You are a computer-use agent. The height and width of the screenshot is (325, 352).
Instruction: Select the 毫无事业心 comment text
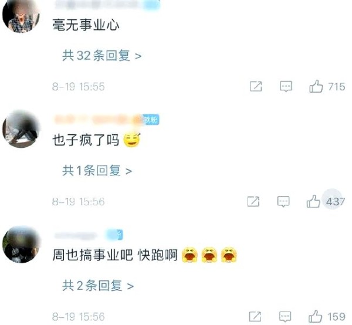click(x=86, y=25)
